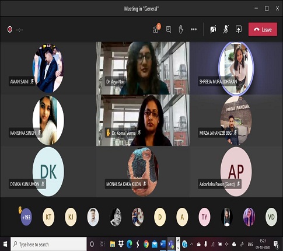Click the raise hand icon
The width and height of the screenshot is (283, 251).
181,29
